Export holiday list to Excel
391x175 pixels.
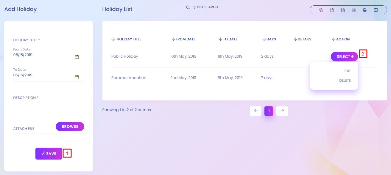(332, 10)
